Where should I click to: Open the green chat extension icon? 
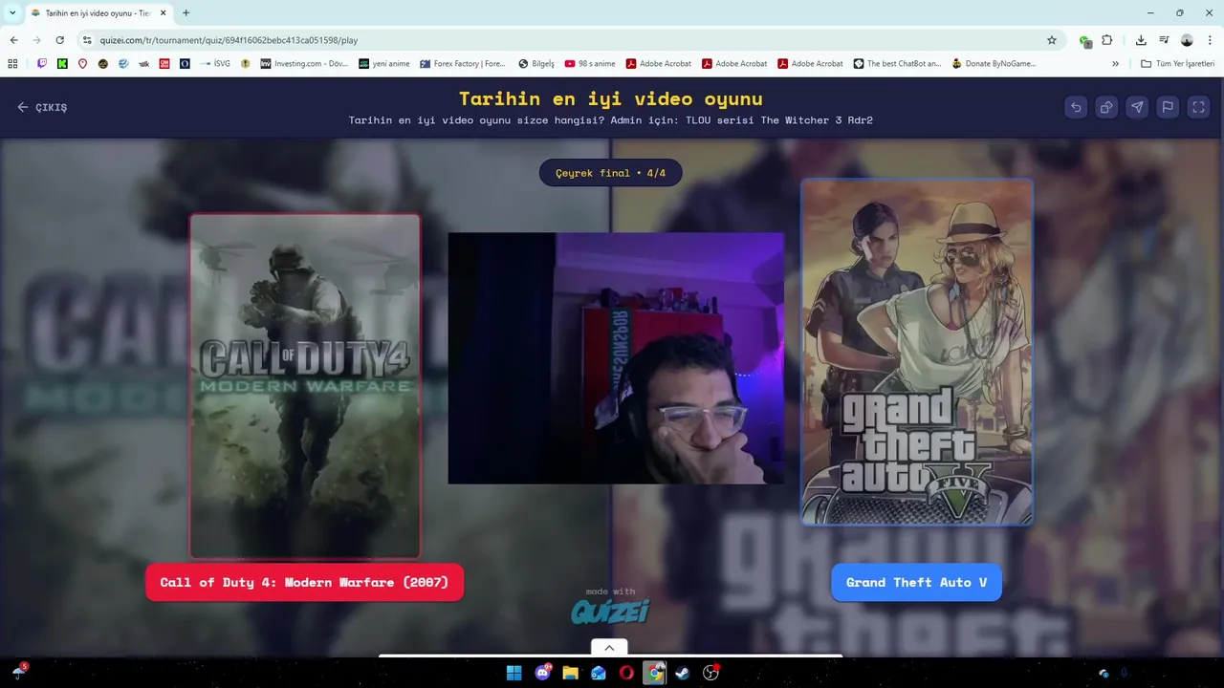pyautogui.click(x=1085, y=40)
